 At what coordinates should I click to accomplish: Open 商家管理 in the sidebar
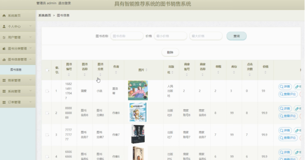point(18,80)
